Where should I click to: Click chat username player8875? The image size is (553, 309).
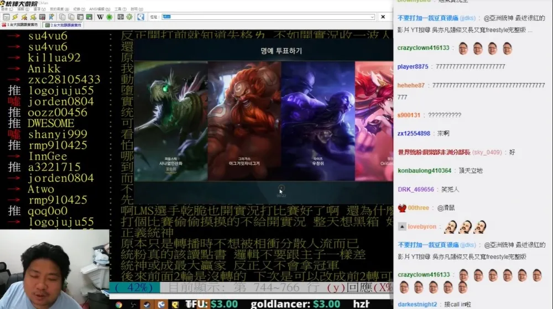[x=413, y=66]
